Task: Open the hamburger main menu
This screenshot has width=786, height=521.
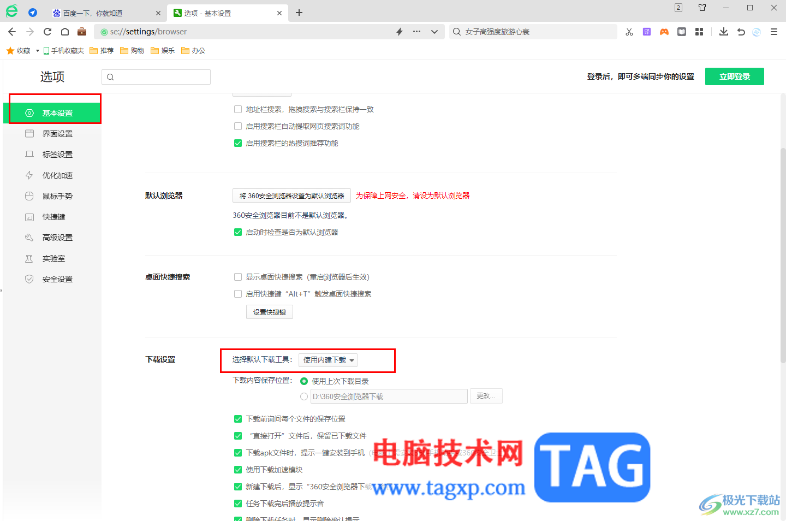Action: pyautogui.click(x=774, y=32)
